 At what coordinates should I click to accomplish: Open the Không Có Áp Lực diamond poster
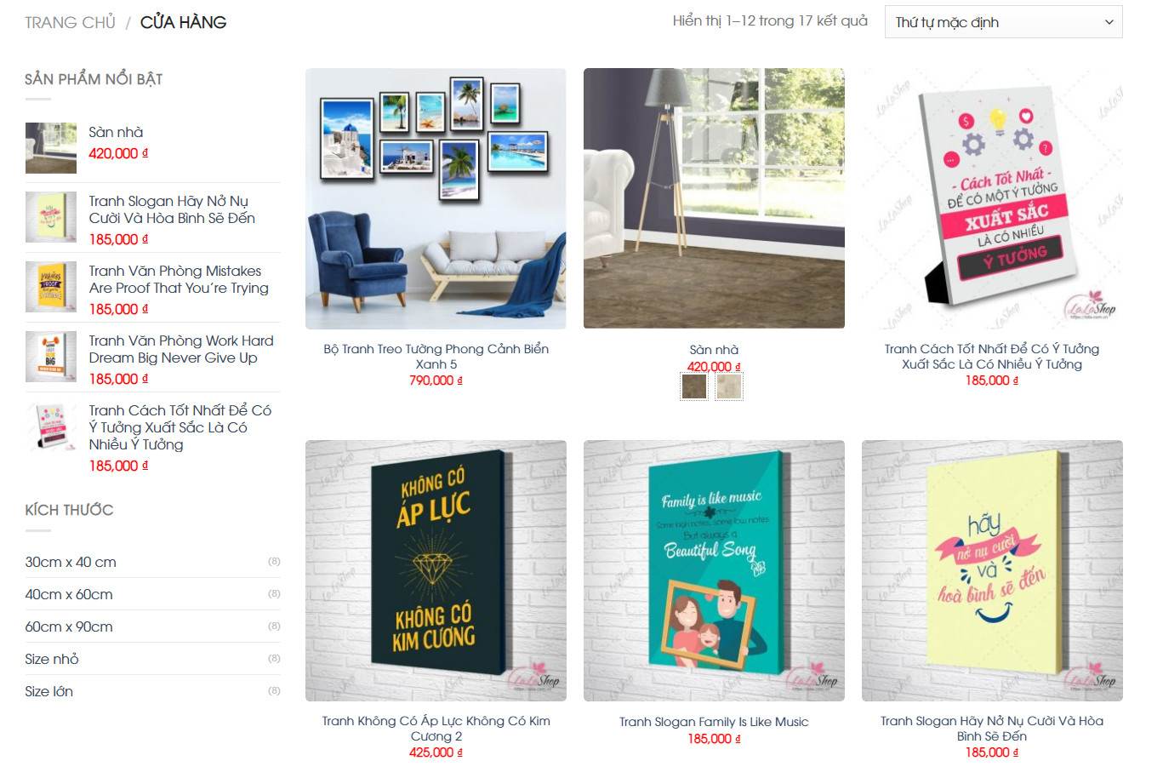point(436,570)
